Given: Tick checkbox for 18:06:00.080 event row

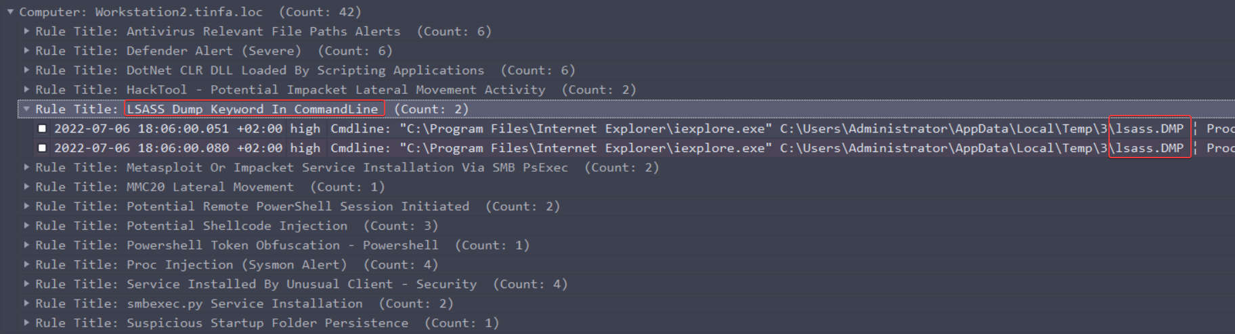Looking at the screenshot, I should point(43,148).
